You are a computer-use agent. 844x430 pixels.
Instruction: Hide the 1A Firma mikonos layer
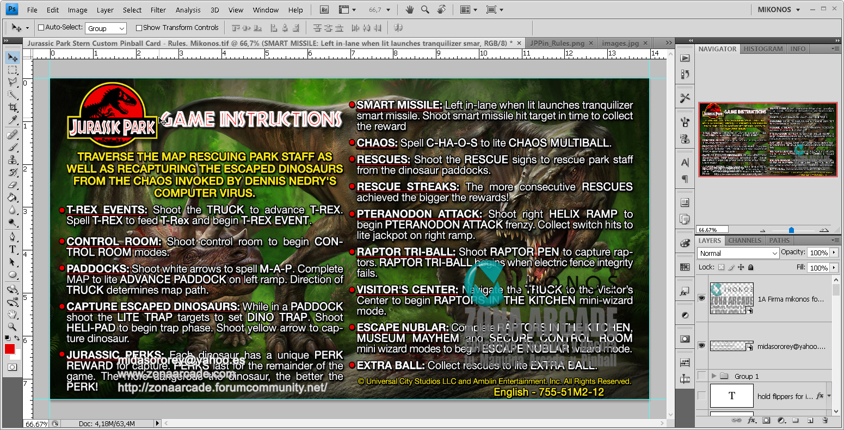[x=701, y=298]
